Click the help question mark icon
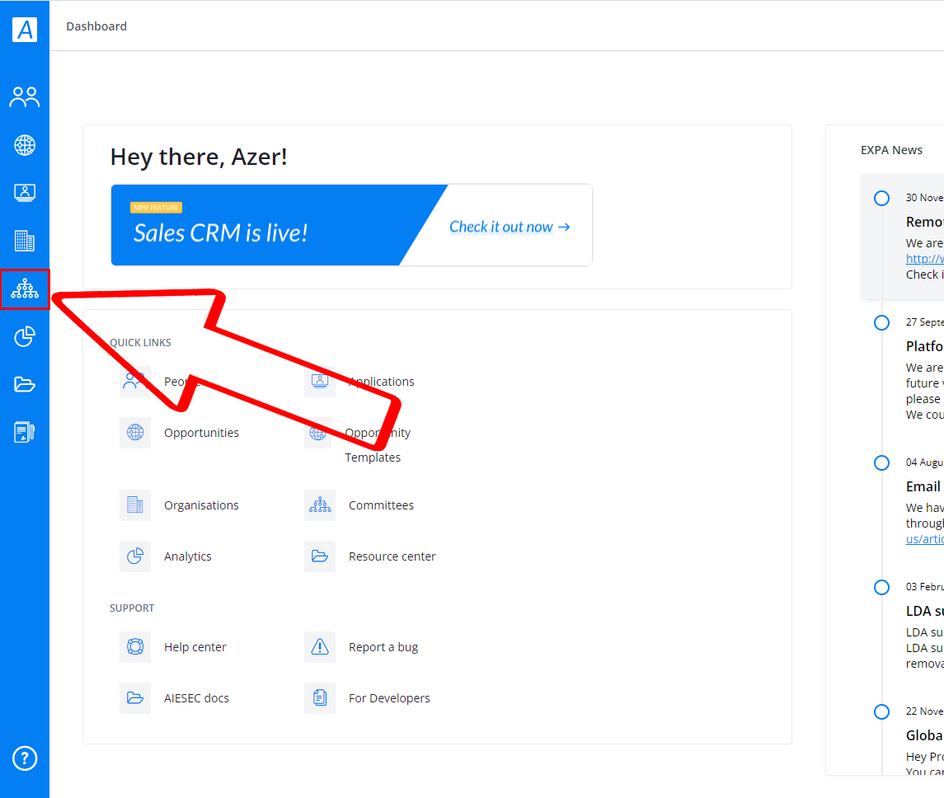This screenshot has height=798, width=944. [x=25, y=758]
